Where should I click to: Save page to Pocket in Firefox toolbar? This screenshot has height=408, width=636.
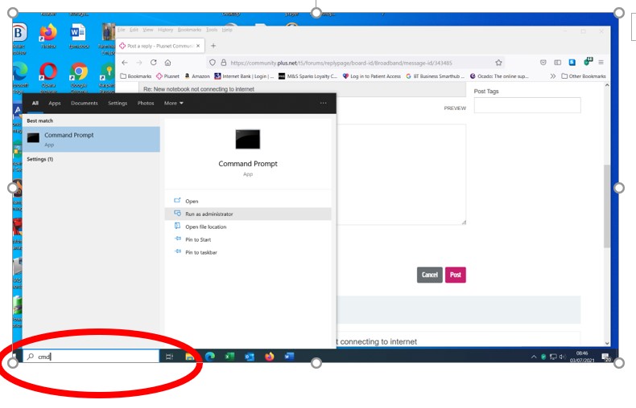543,63
